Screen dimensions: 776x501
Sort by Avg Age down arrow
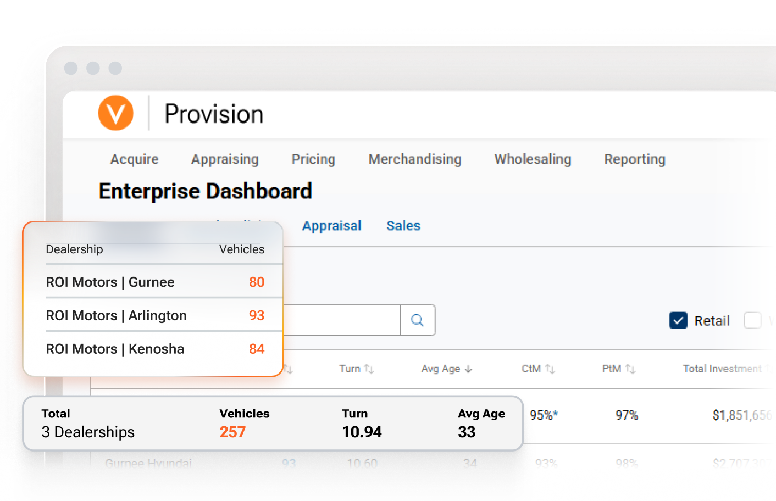pos(468,369)
